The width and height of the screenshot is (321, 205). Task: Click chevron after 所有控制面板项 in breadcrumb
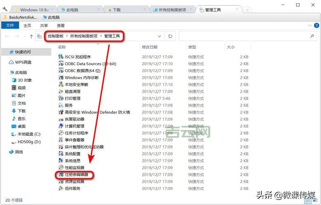pos(101,36)
